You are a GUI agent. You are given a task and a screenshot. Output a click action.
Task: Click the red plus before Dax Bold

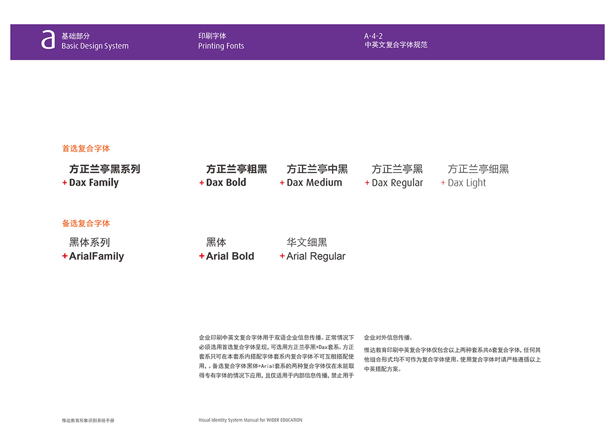tap(201, 183)
